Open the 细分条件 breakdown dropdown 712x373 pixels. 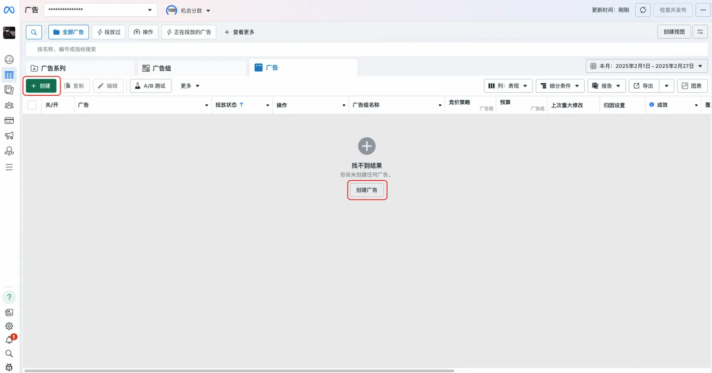[x=560, y=86]
